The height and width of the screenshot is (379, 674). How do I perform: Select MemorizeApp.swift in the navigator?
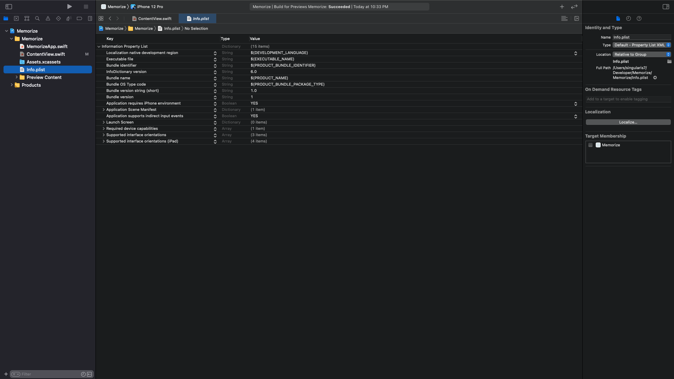47,46
